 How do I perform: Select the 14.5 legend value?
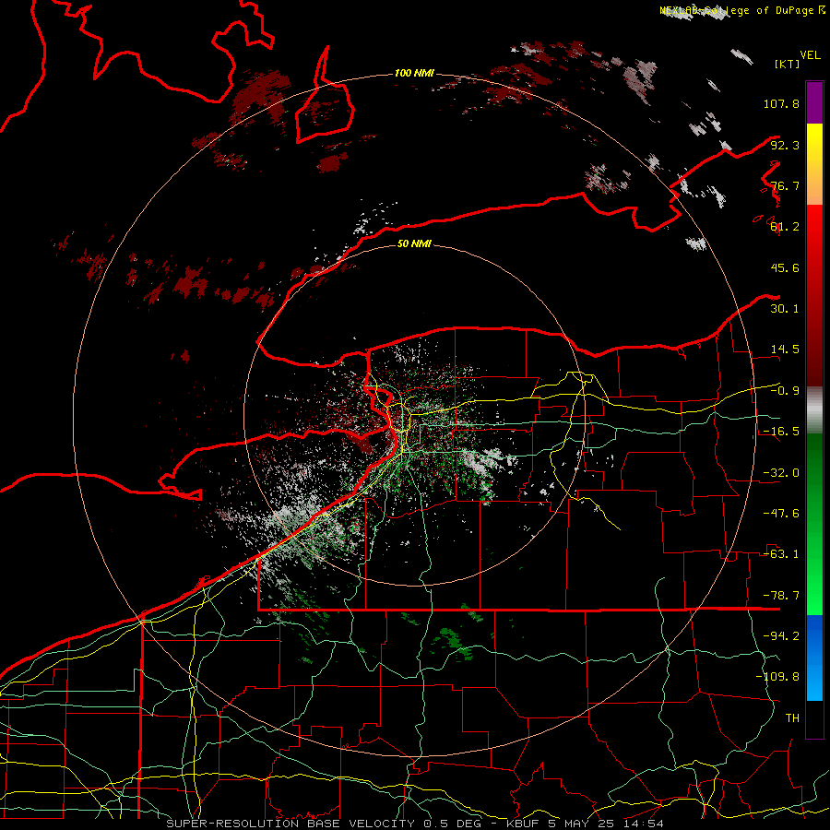point(785,350)
